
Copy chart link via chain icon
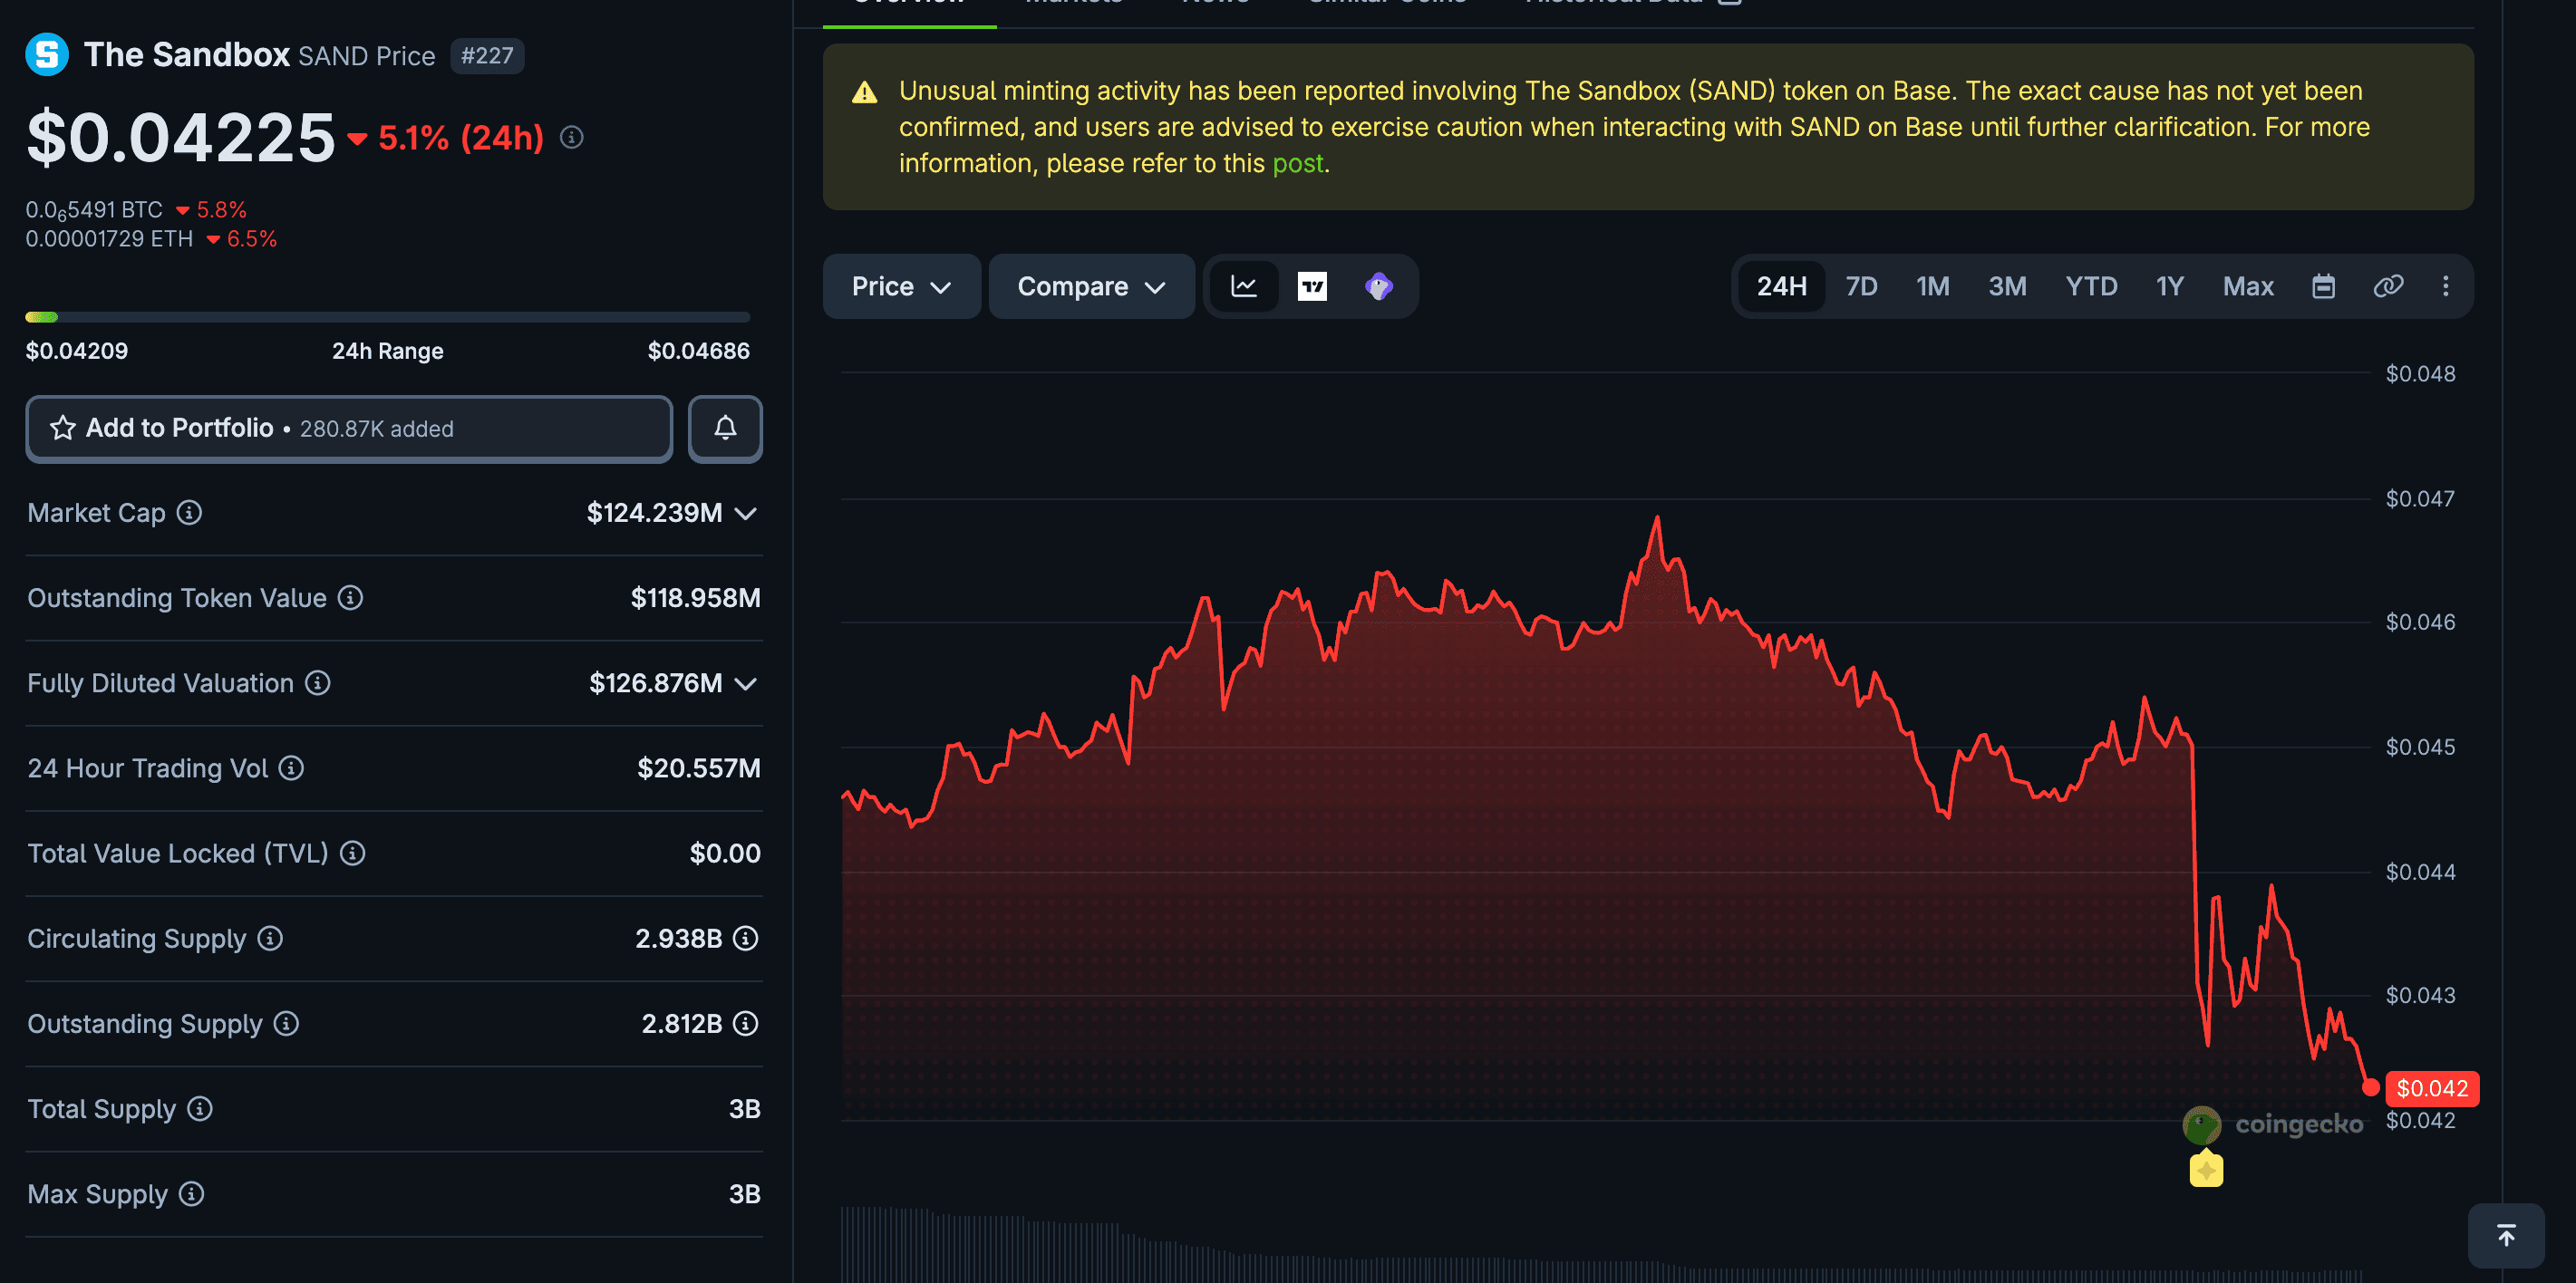click(x=2388, y=286)
